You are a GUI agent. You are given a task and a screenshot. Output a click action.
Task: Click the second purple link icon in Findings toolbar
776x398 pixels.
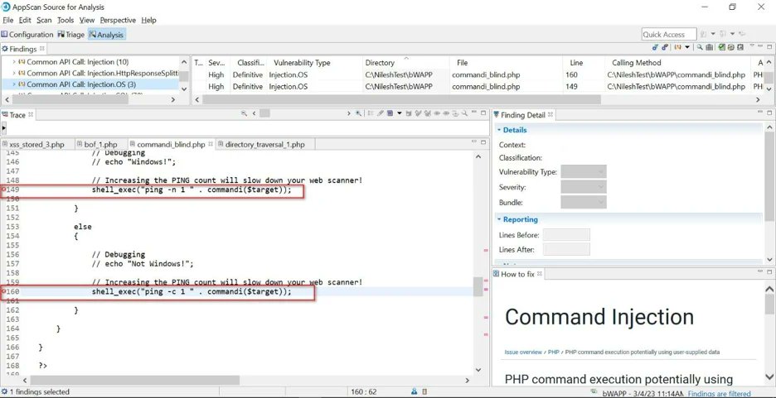tap(665, 47)
